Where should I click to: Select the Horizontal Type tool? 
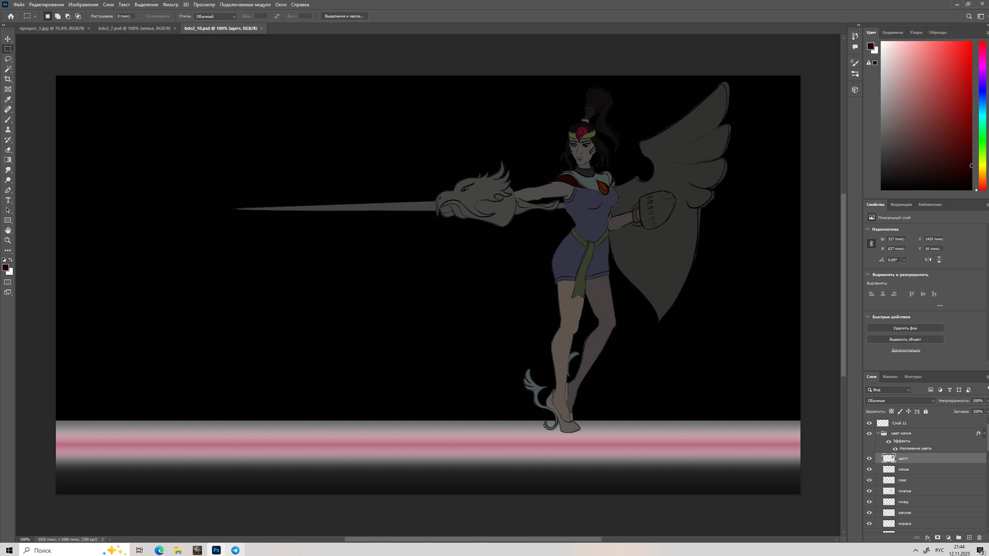tap(8, 200)
